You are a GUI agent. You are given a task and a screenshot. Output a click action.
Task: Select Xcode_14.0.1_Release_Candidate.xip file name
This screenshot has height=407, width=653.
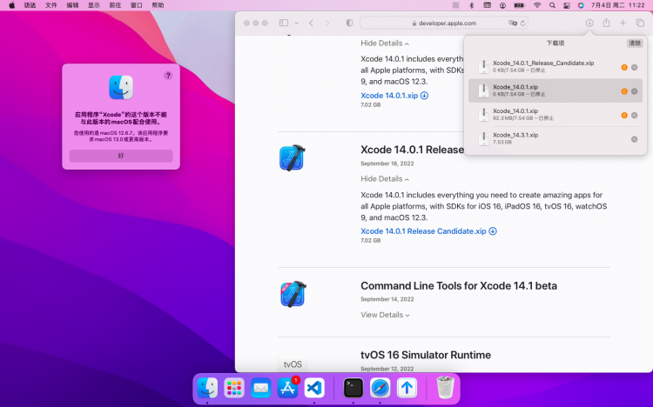[543, 63]
